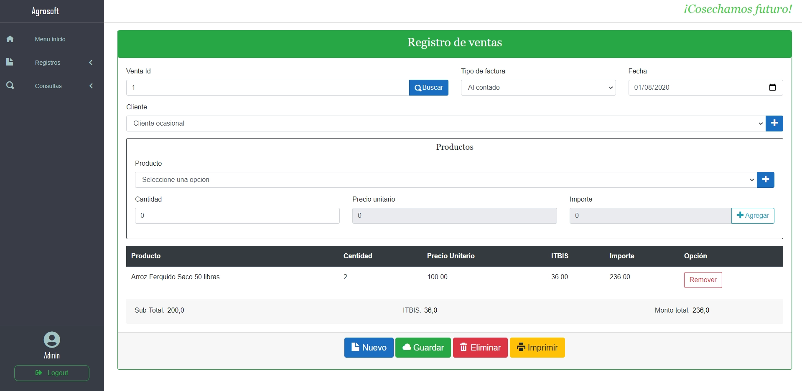Click the Fecha date field

(705, 88)
